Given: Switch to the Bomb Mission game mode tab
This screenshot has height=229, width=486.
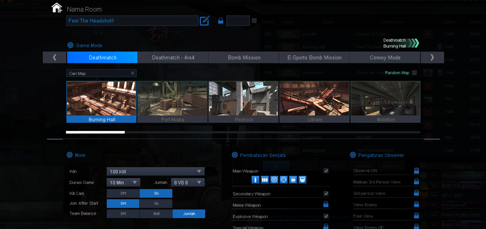Looking at the screenshot, I should tap(244, 58).
